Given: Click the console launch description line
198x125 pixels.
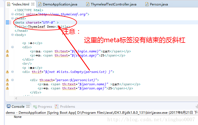Looking at the screenshot, I should tap(102, 113).
